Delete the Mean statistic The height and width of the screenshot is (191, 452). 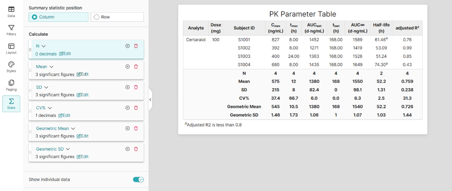(x=136, y=67)
